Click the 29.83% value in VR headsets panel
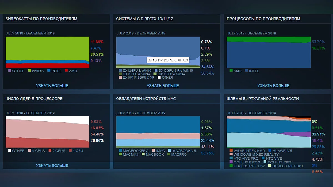The image size is (333, 187). (x=318, y=147)
